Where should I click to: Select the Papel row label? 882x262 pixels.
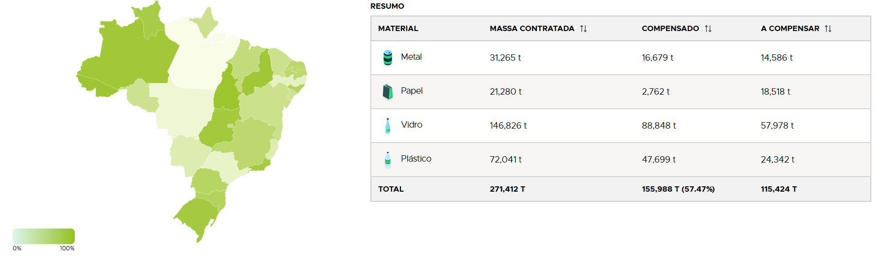click(x=412, y=91)
